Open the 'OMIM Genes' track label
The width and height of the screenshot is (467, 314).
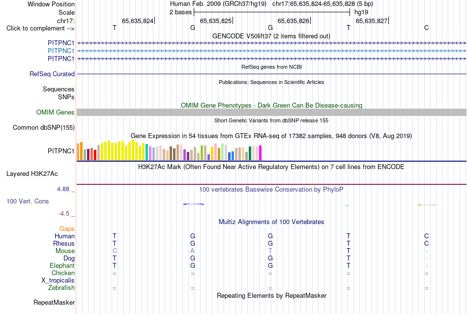click(55, 112)
